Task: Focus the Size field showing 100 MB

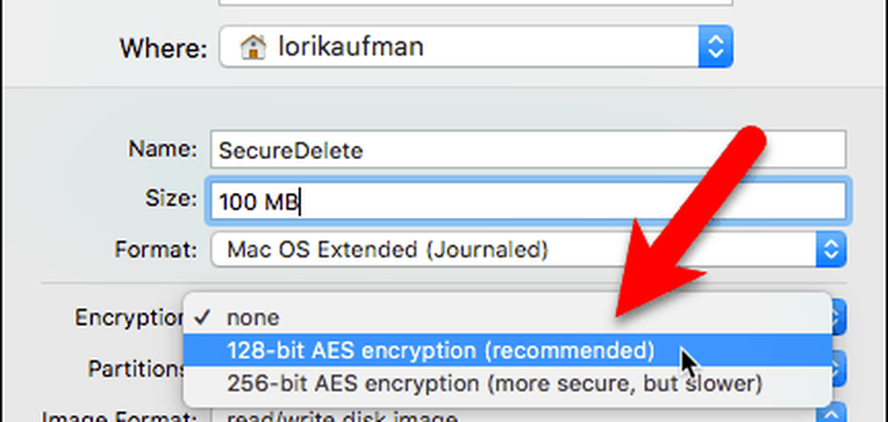Action: click(x=527, y=202)
